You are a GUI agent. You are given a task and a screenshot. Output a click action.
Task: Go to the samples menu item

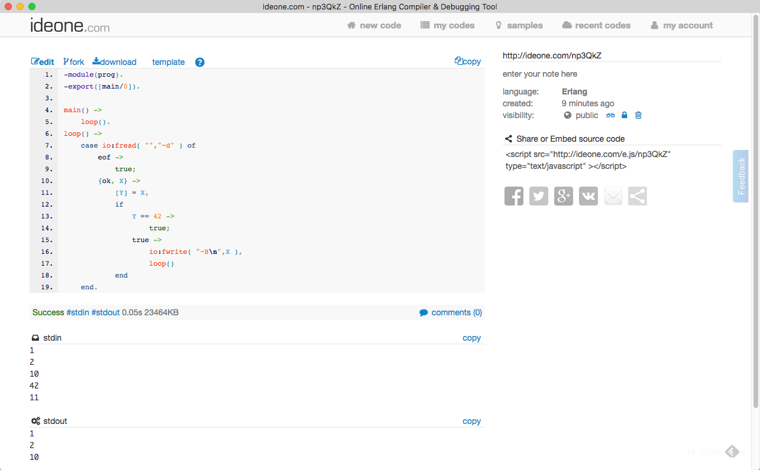coord(519,25)
